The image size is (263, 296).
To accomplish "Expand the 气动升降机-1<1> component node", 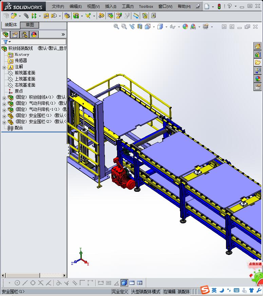I will (4, 110).
